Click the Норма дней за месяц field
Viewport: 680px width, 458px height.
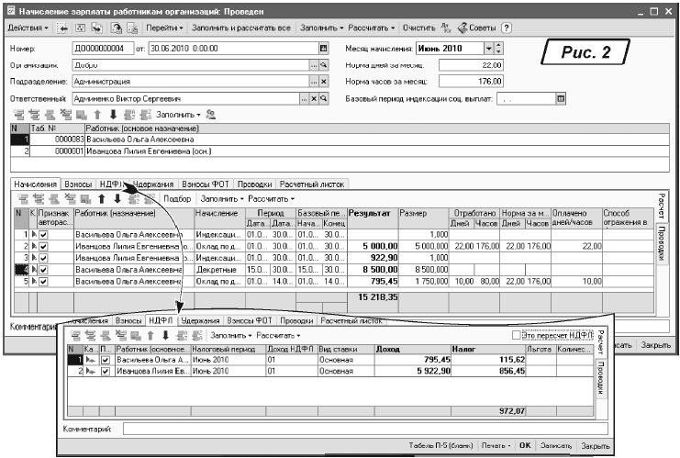pyautogui.click(x=471, y=65)
